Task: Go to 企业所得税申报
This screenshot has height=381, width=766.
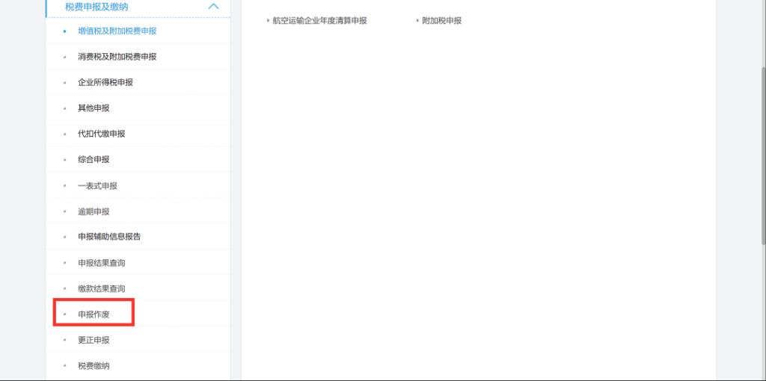Action: tap(105, 82)
